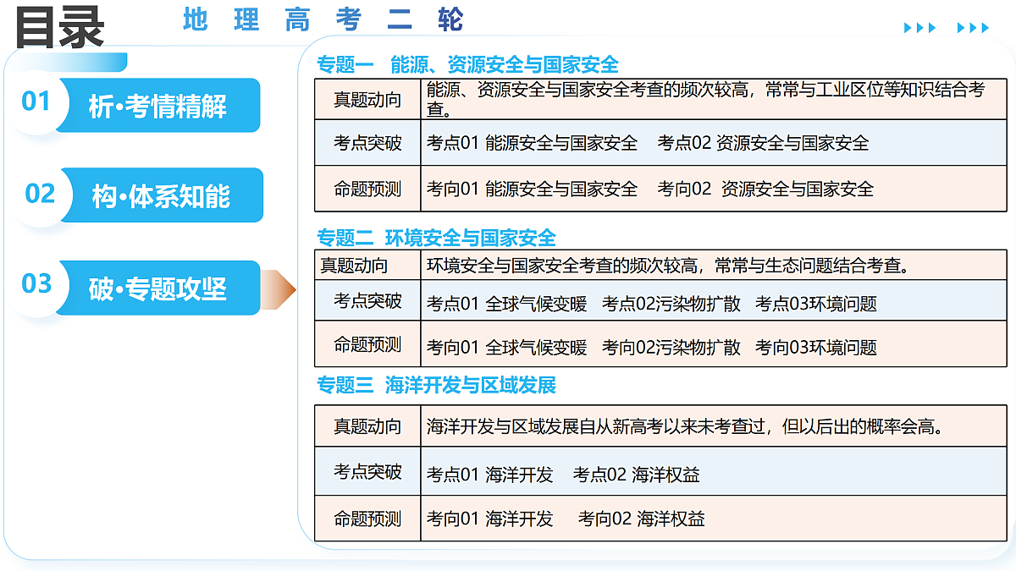
Task: Click 考点突破 cell in 专题二 table
Action: point(367,301)
